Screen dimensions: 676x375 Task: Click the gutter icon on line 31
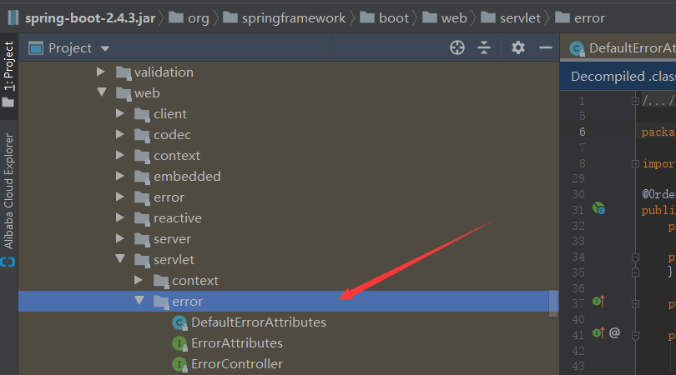tap(598, 208)
